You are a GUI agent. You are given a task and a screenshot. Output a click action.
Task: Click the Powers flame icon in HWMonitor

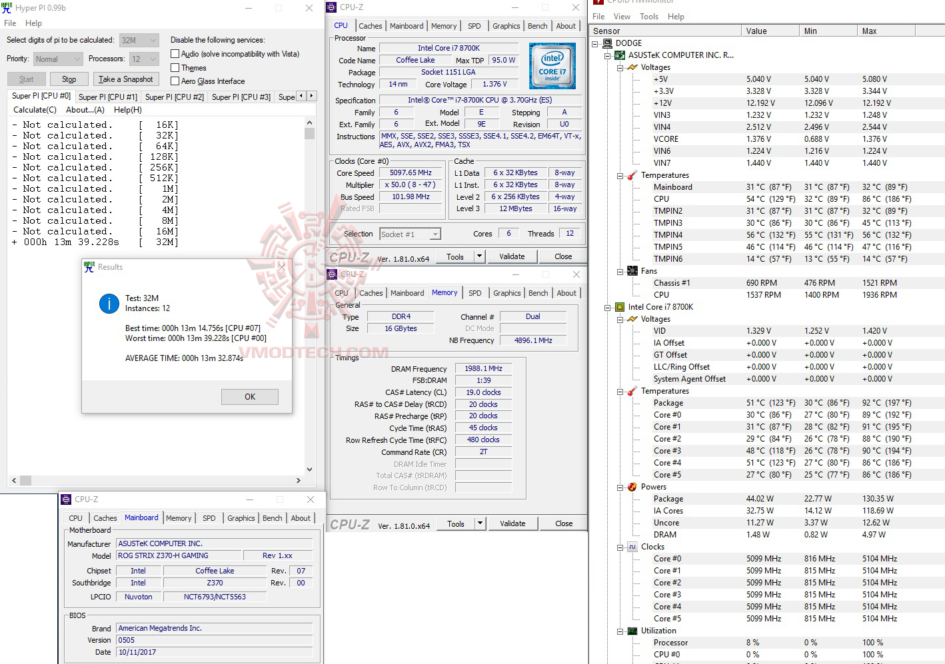pos(632,487)
